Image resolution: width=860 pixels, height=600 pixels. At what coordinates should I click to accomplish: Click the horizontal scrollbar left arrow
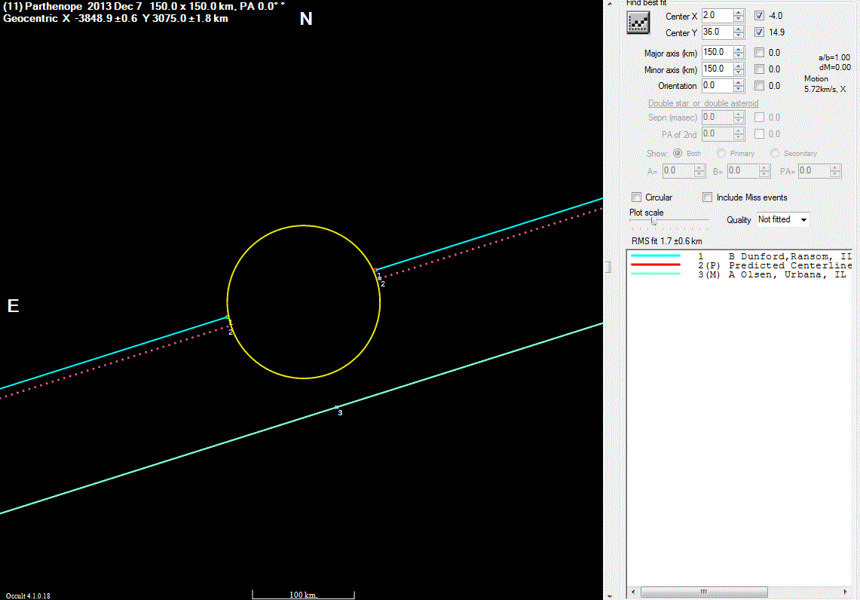(633, 592)
